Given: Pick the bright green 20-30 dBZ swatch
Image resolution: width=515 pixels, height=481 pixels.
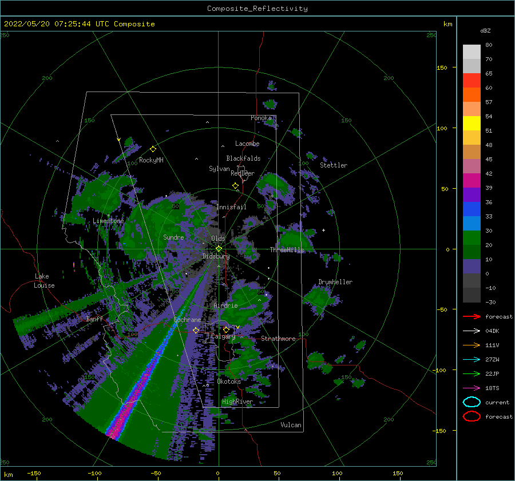Looking at the screenshot, I should coord(472,238).
